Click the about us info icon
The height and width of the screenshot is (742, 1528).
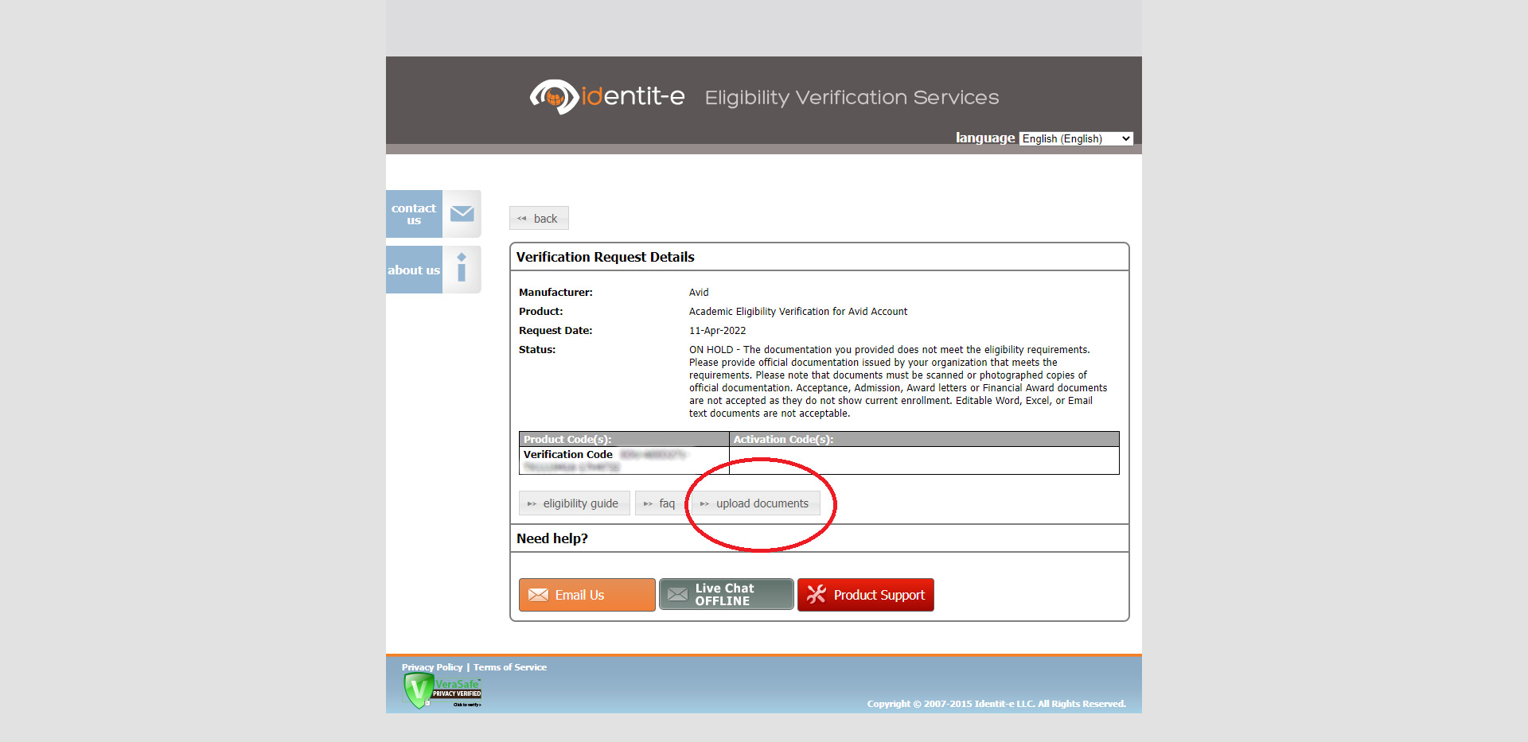pyautogui.click(x=462, y=269)
